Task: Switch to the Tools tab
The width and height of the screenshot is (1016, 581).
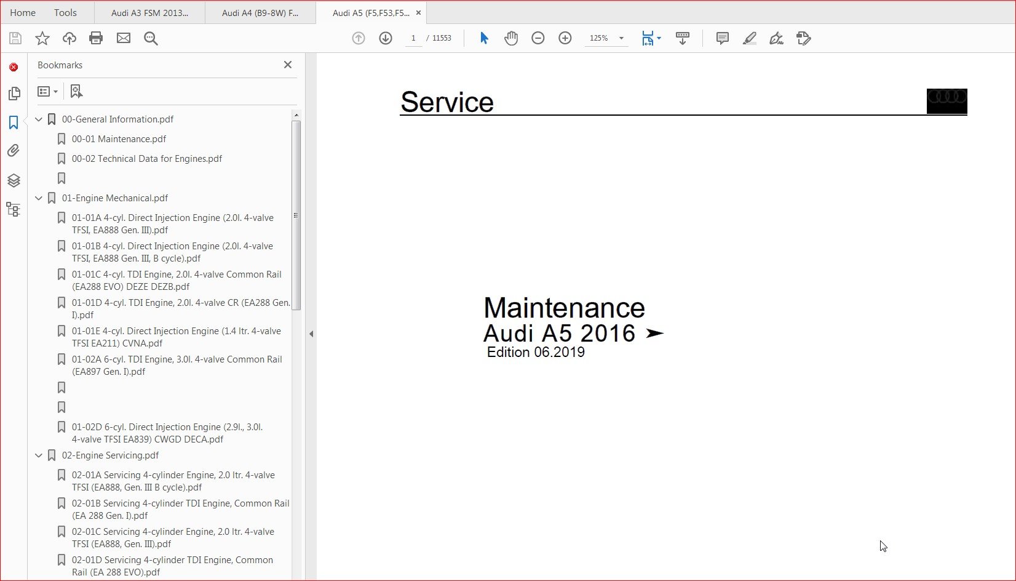Action: pos(65,13)
